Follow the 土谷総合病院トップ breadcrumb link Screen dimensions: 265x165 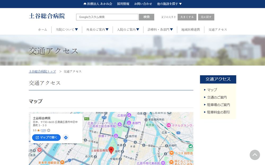tap(42, 71)
